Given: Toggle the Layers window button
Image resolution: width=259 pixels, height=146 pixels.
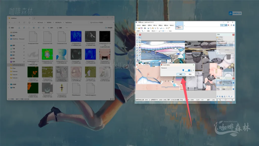Looking at the screenshot, I should pyautogui.click(x=226, y=25).
